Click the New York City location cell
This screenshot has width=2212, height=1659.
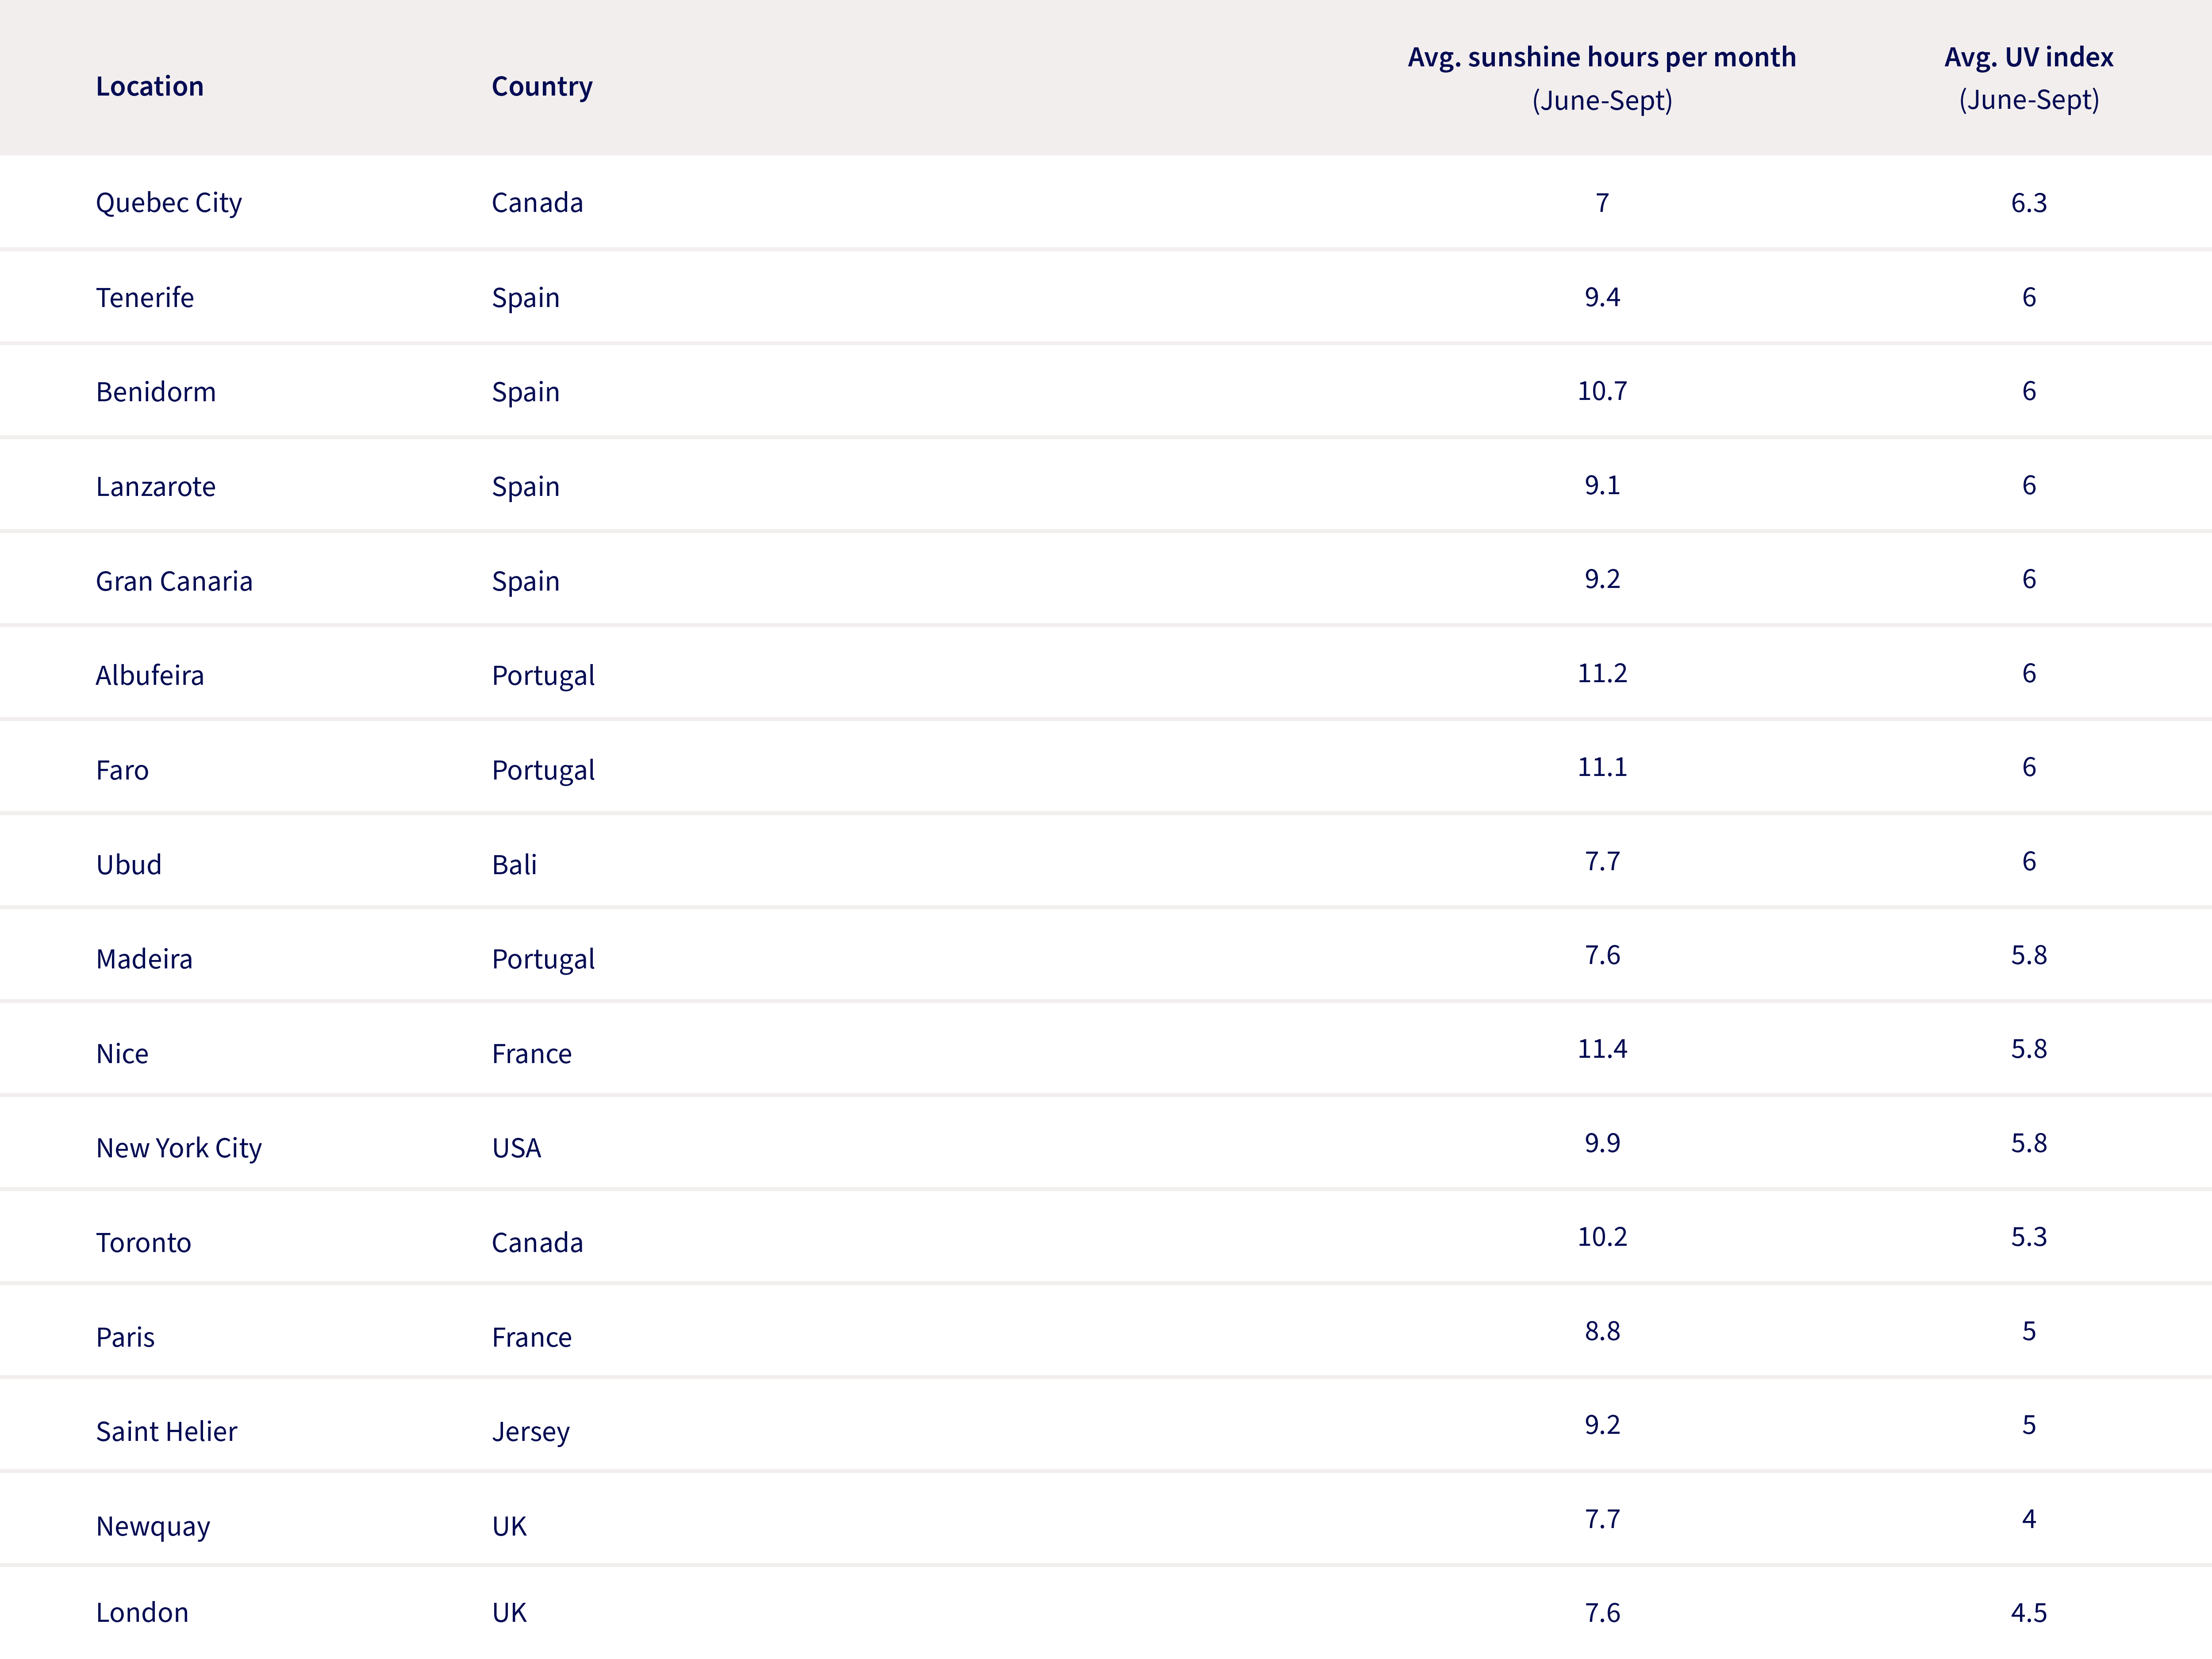[179, 1148]
